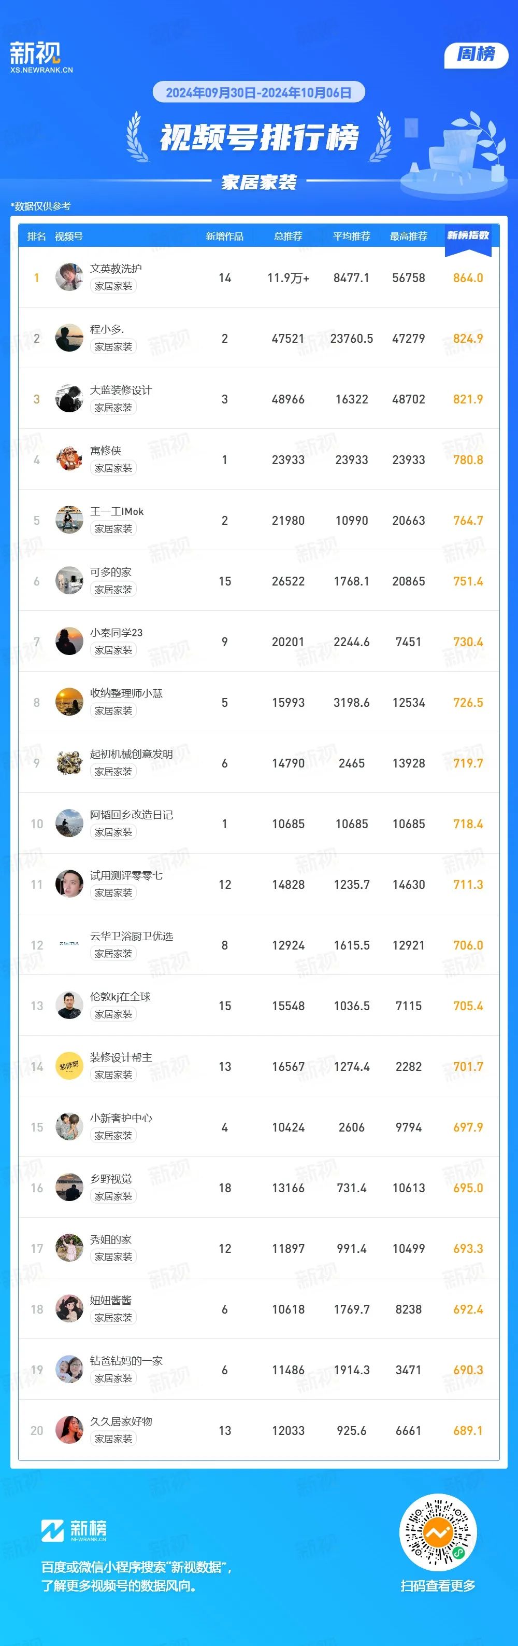The image size is (518, 1646).
Task: Click the 家居家装 tag under 大蓝装修设计
Action: click(x=113, y=407)
